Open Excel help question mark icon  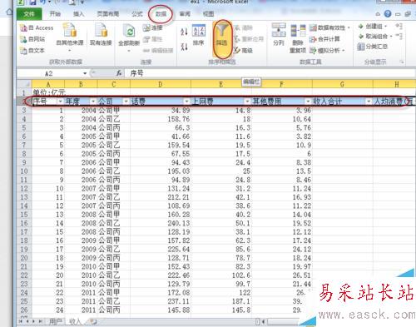(x=388, y=13)
